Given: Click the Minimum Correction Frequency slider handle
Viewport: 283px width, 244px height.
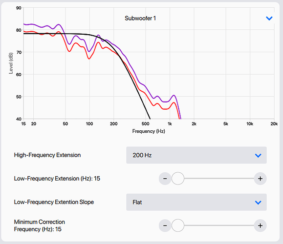Looking at the screenshot, I should tap(178, 225).
